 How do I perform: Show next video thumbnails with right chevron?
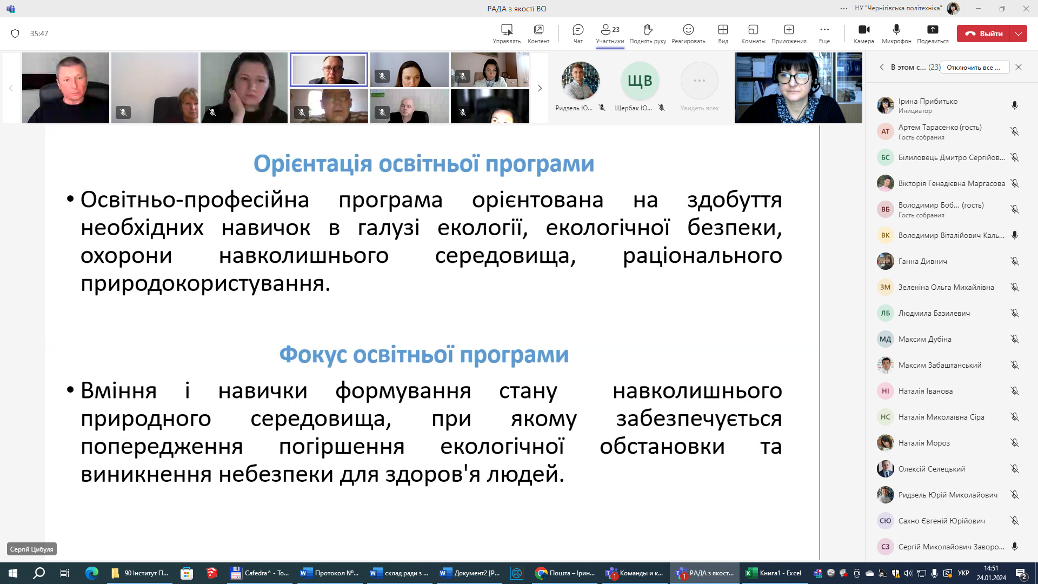[539, 88]
